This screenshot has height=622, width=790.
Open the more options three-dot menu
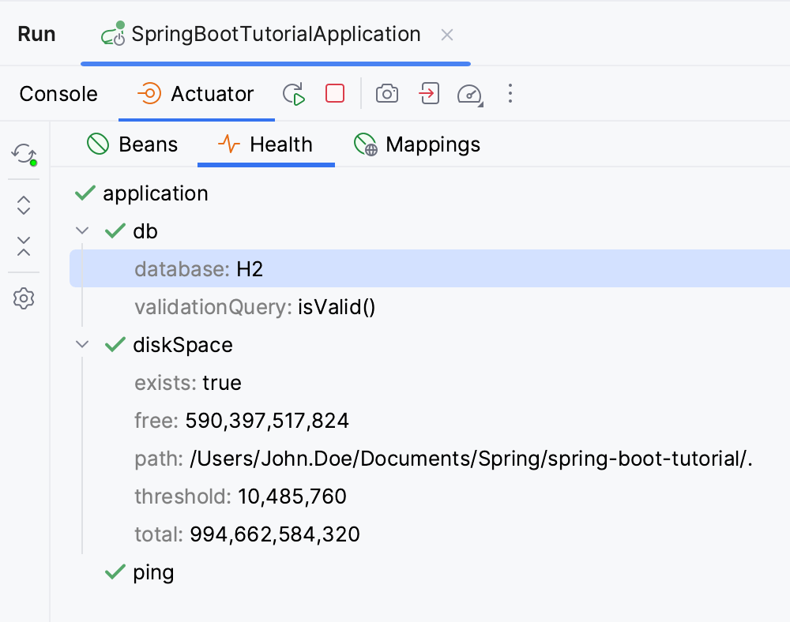tap(510, 93)
